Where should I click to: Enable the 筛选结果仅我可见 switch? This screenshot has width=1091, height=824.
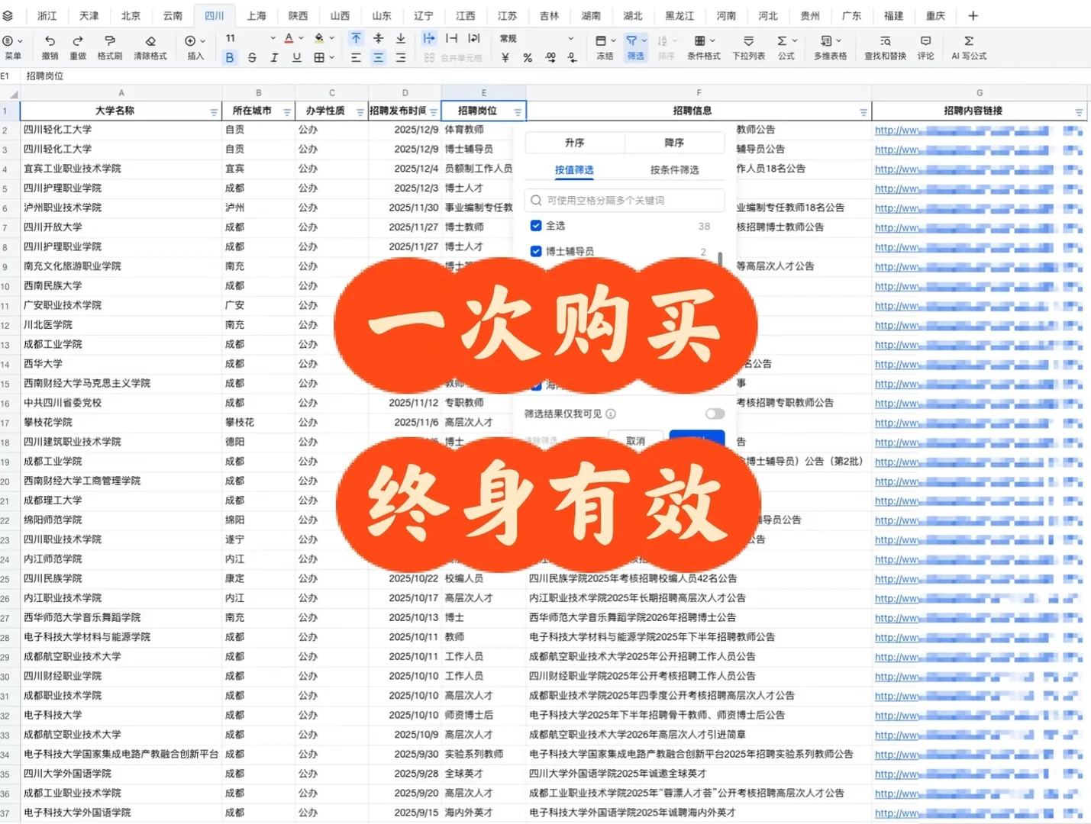point(715,414)
